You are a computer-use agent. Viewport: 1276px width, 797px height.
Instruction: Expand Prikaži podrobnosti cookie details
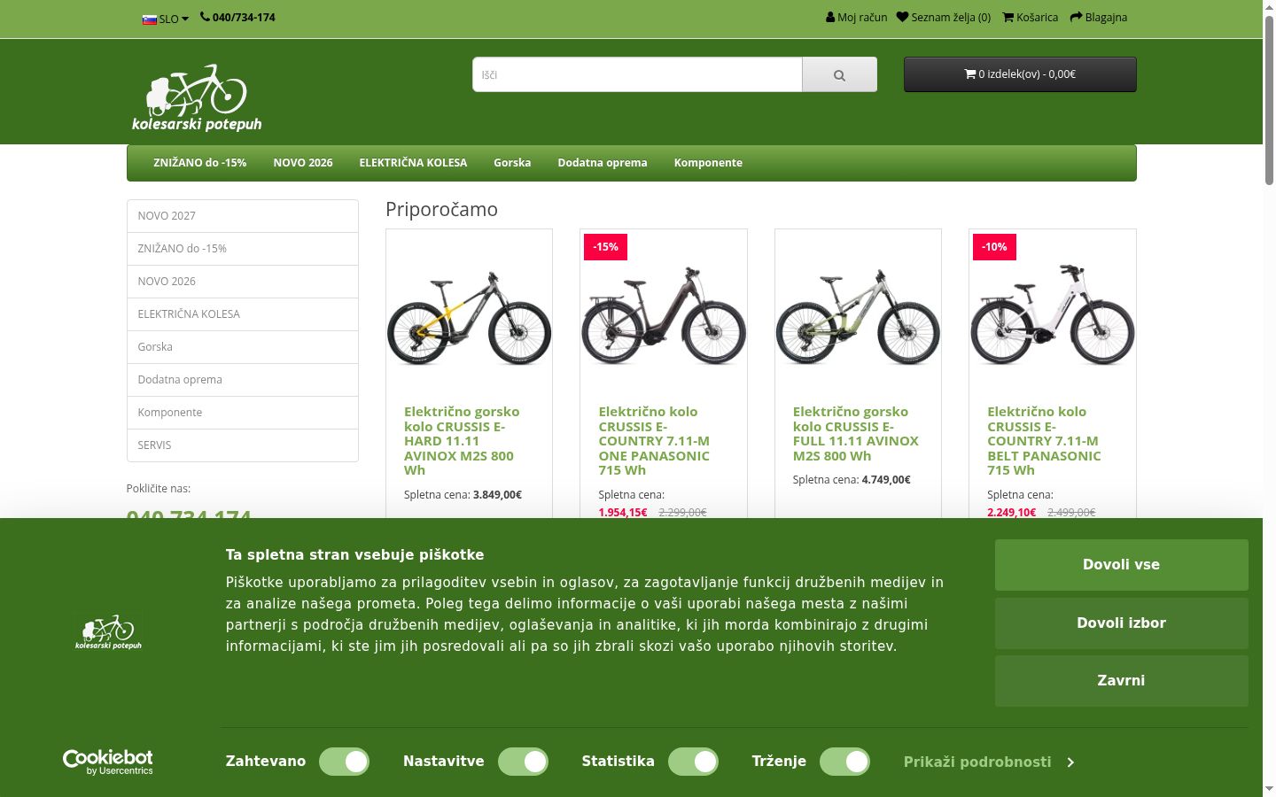tap(989, 762)
